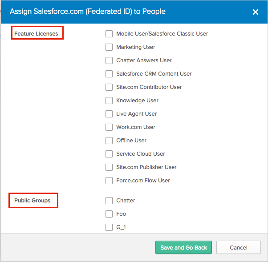Viewport: 268px width, 262px height.
Task: Close the Assign Salesforce.com dialog
Action: click(256, 12)
